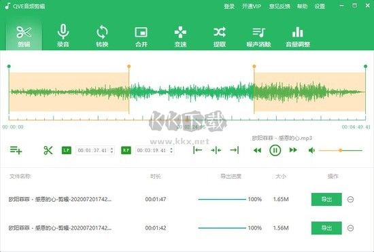
Task: Decrease the end time with down stepper
Action: pos(171,152)
